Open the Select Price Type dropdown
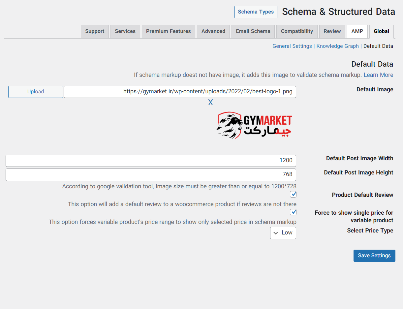This screenshot has height=309, width=403. 283,233
